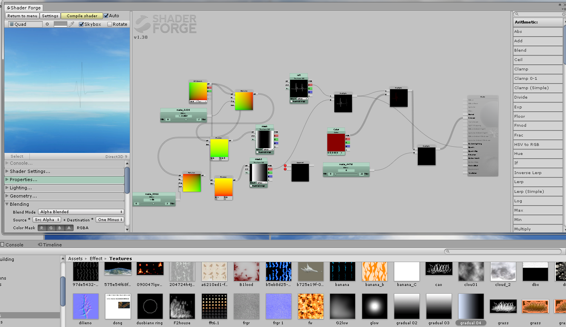Screen dimensions: 566x327
Task: Click the red Color node swatch
Action: [x=336, y=142]
